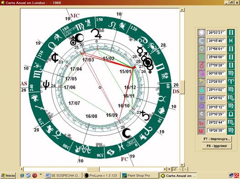Click the red MC icon in panel
The width and height of the screenshot is (240, 179).
click(x=202, y=131)
